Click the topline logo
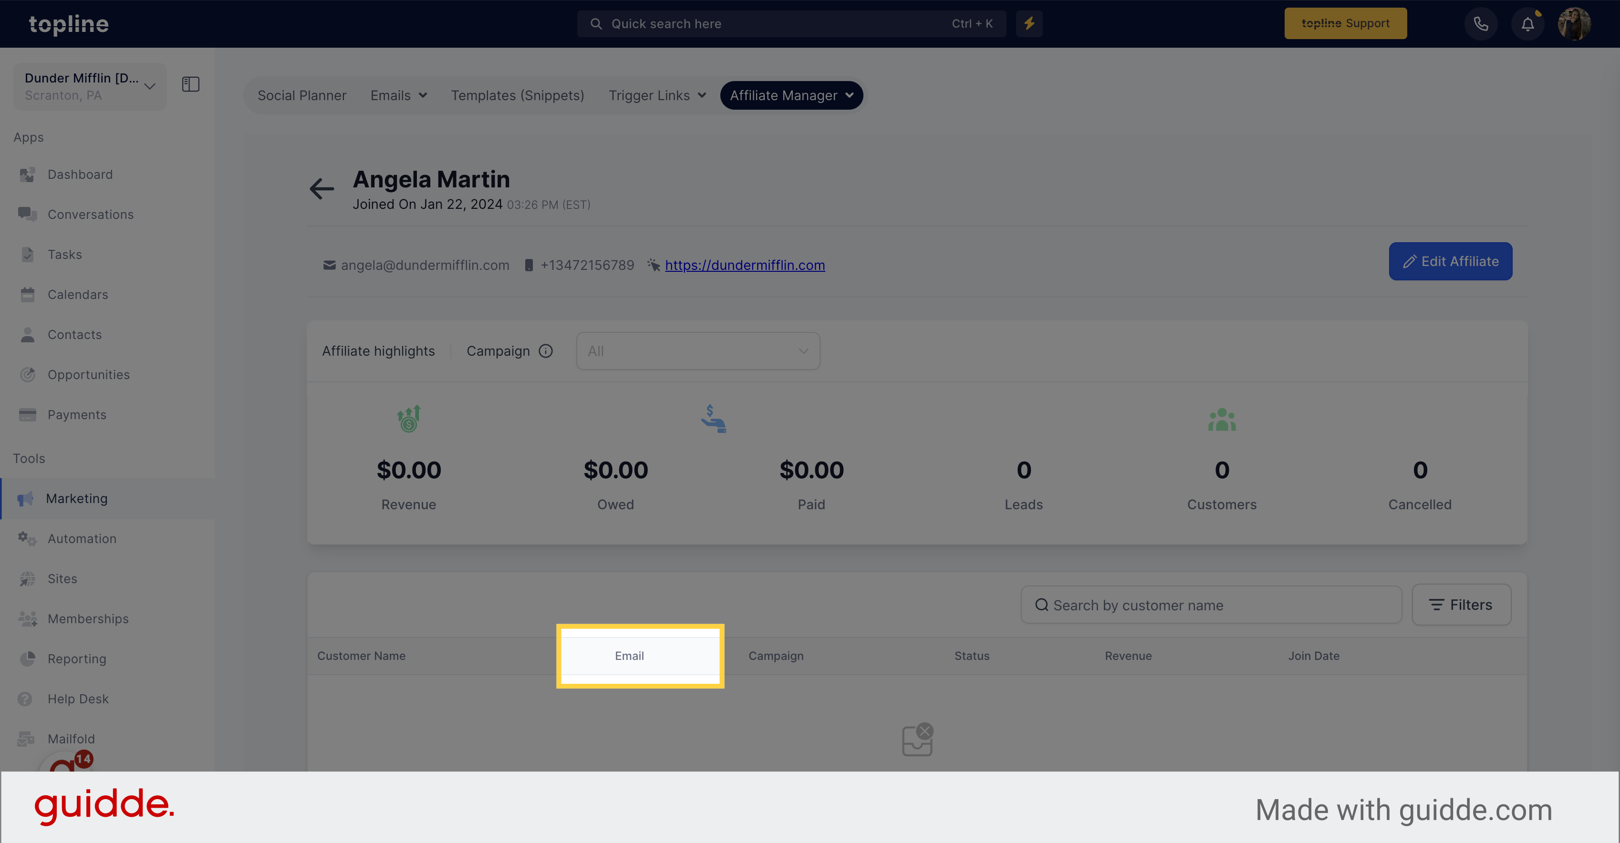This screenshot has height=843, width=1620. [x=69, y=24]
